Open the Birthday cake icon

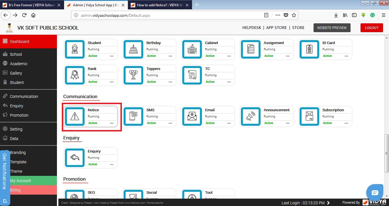133,49
